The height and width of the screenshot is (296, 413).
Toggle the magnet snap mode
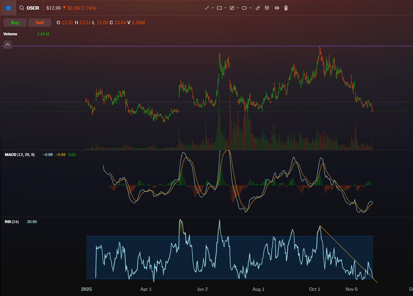coord(267,8)
